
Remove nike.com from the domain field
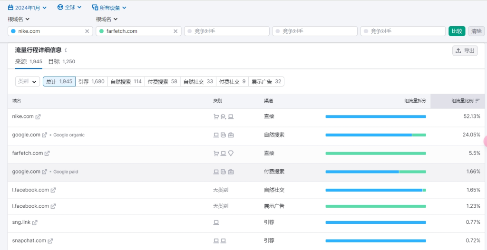point(88,31)
